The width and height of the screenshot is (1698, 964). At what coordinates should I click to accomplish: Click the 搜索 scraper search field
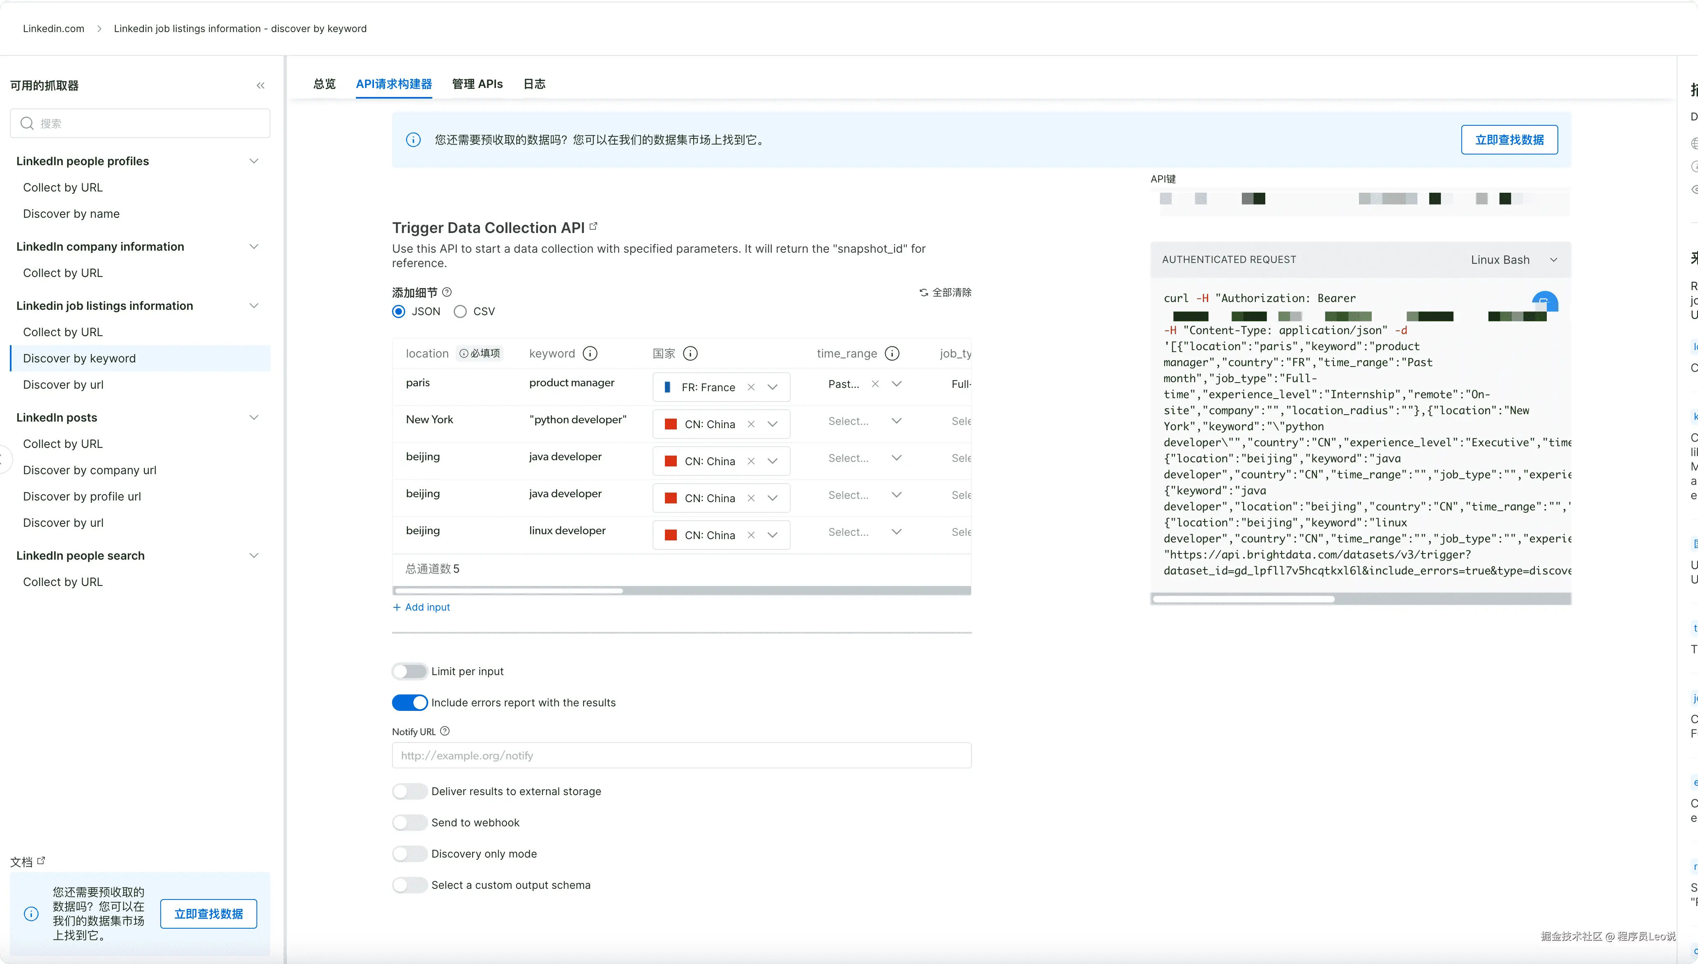point(141,123)
